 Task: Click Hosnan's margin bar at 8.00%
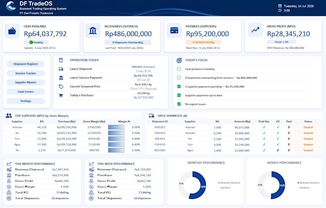tap(116, 127)
